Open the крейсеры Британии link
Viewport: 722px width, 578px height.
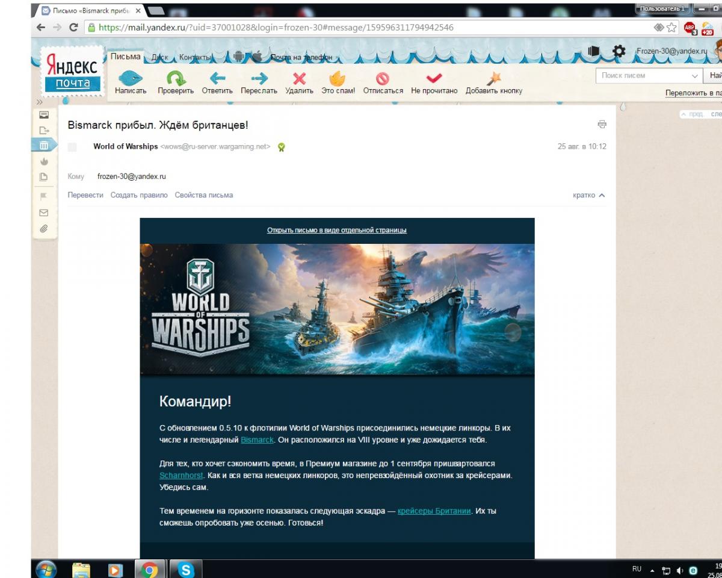tap(434, 511)
